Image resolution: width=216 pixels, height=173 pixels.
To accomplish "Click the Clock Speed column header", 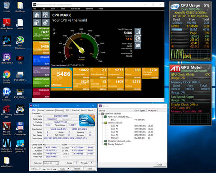I will click(x=140, y=110).
